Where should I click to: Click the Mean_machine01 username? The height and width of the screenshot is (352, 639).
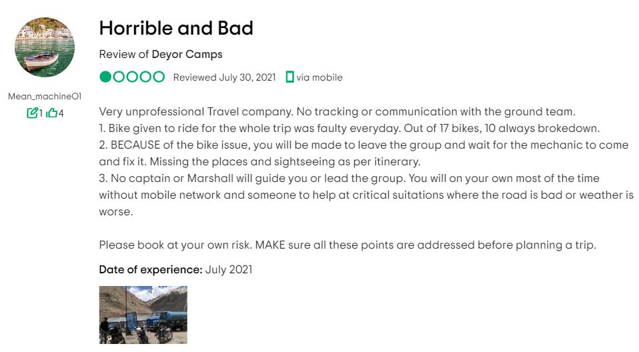pyautogui.click(x=45, y=96)
